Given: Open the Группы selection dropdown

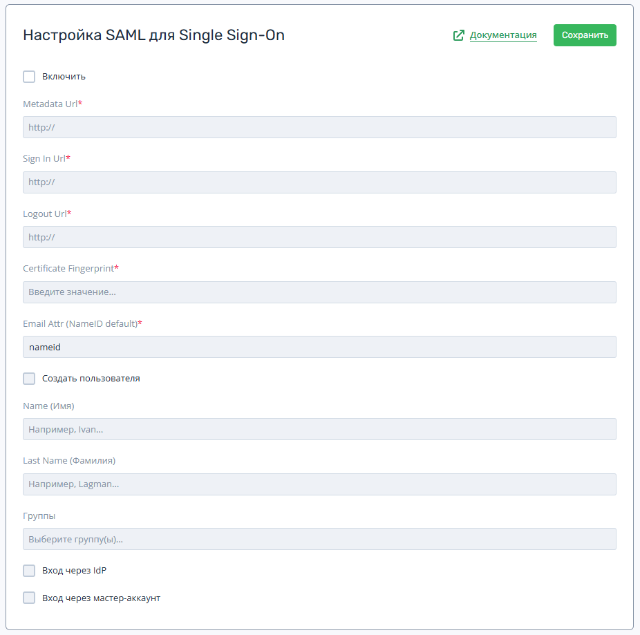Looking at the screenshot, I should (319, 539).
